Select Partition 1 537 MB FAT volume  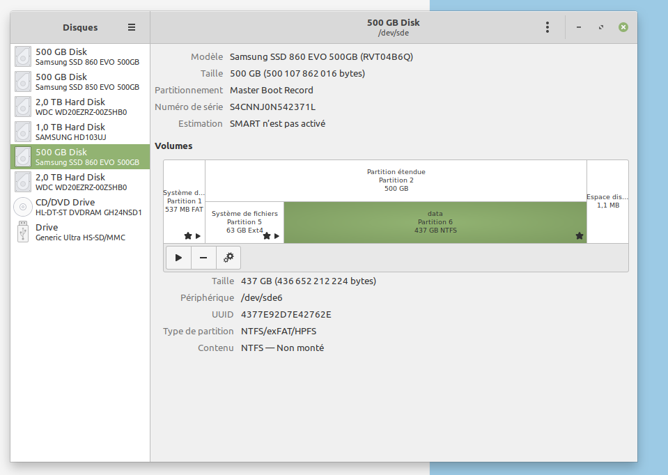[x=184, y=201]
